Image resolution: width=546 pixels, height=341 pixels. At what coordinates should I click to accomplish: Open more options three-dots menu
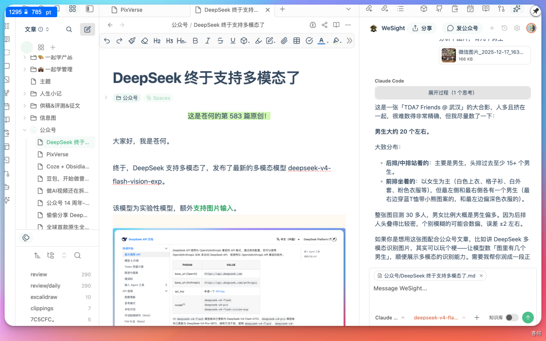pyautogui.click(x=348, y=25)
